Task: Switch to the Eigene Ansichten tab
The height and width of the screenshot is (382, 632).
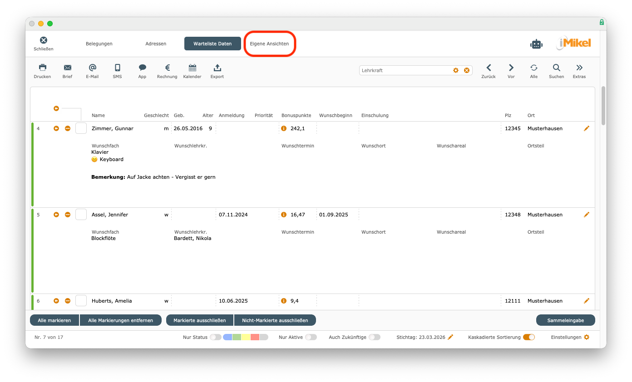Action: point(269,44)
